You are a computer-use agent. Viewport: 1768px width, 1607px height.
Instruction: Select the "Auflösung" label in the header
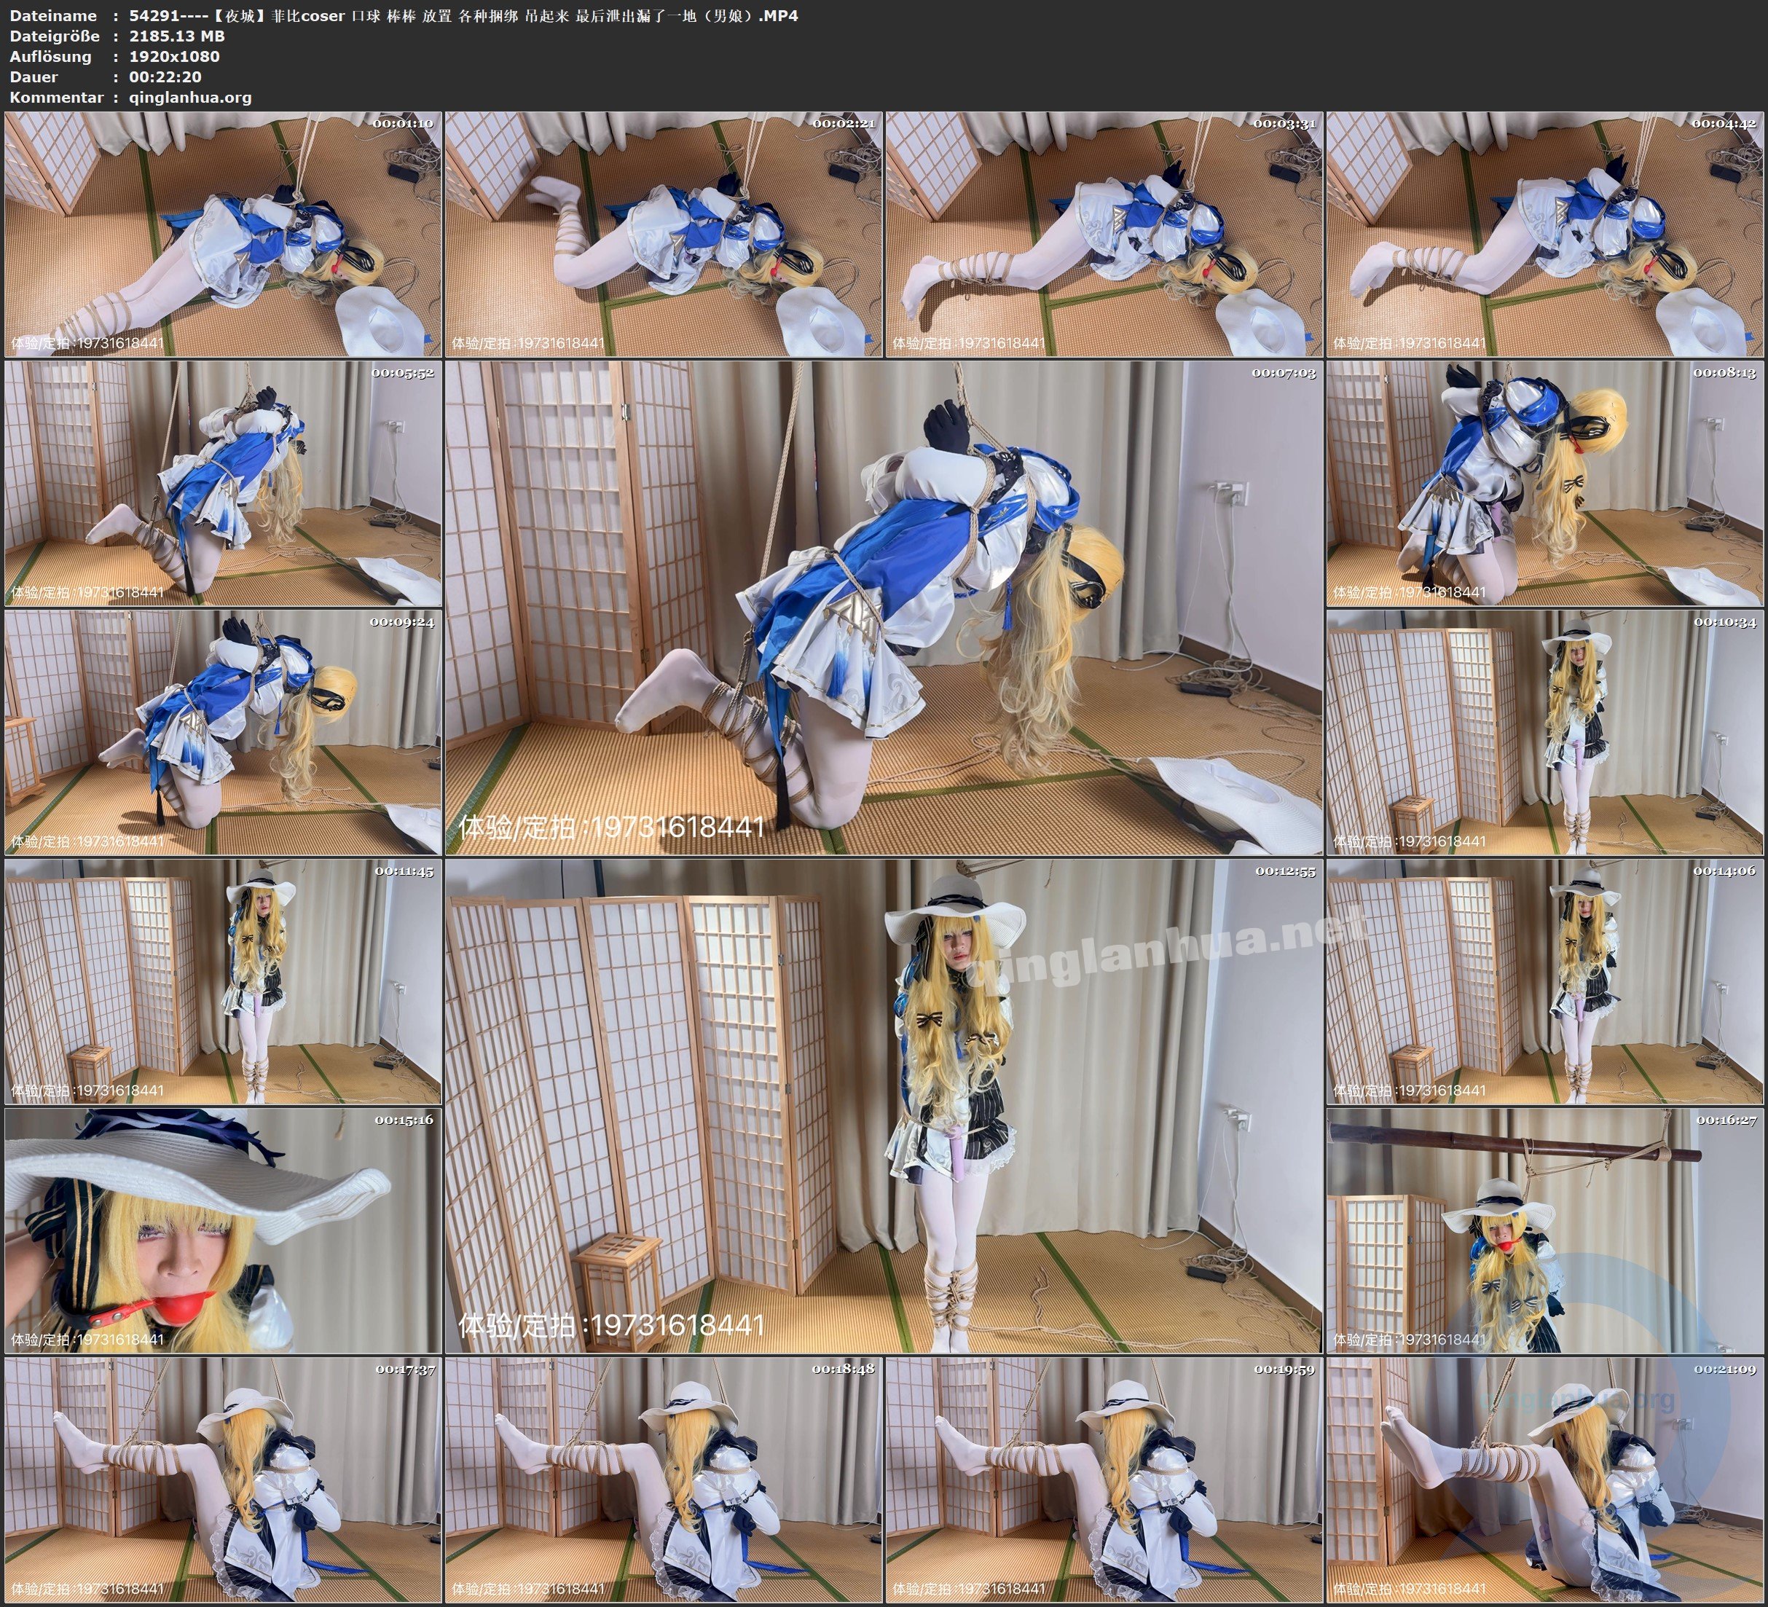point(51,56)
